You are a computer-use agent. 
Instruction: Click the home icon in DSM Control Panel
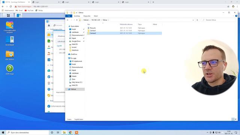(49, 25)
